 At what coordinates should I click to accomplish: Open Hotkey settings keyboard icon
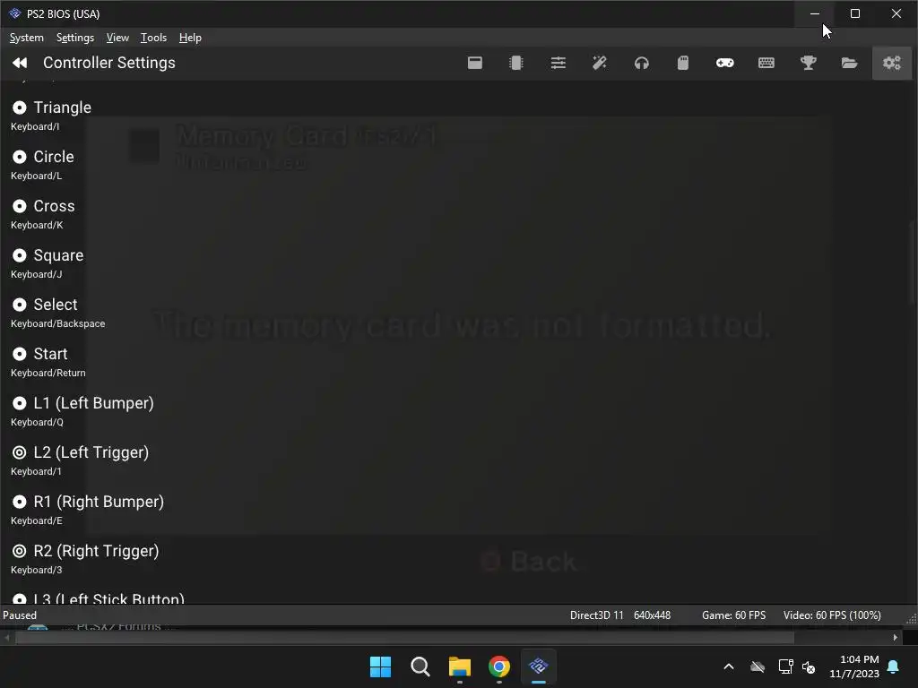pyautogui.click(x=766, y=63)
